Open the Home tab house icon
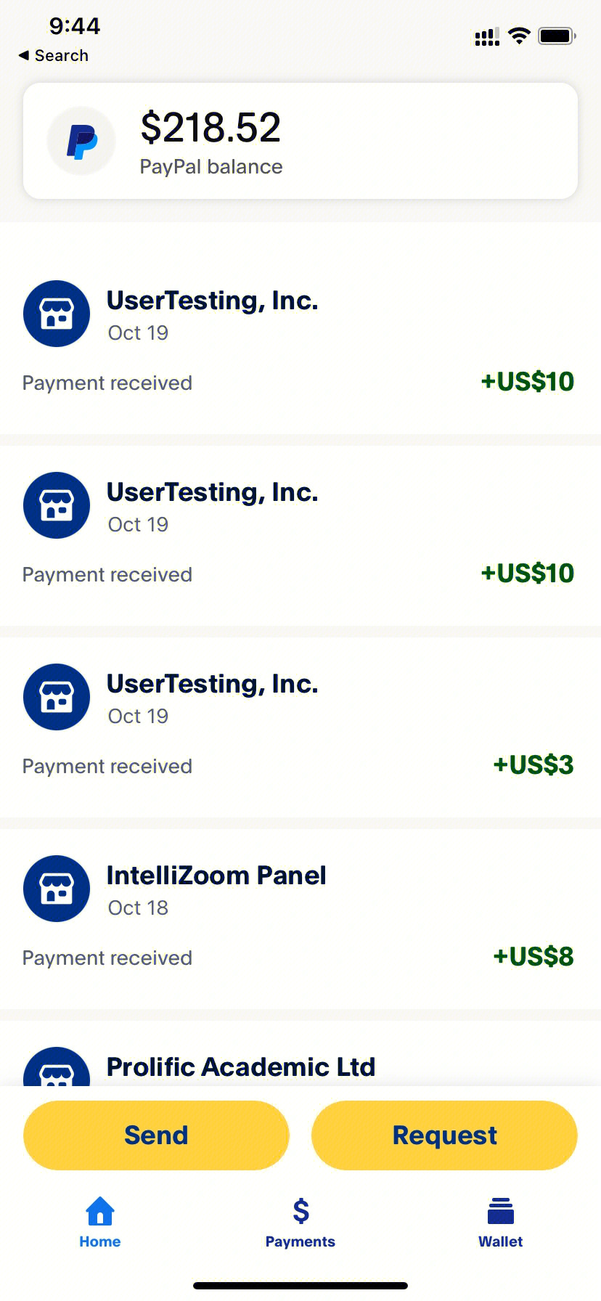Image resolution: width=601 pixels, height=1301 pixels. [x=100, y=1211]
